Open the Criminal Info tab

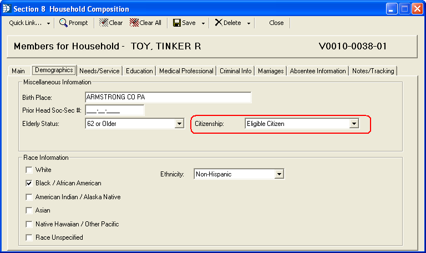(x=236, y=71)
